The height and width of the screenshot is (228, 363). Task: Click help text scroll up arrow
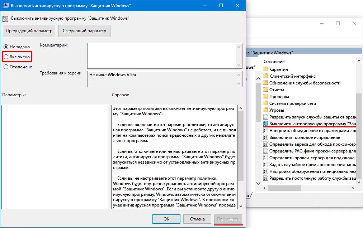241,108
